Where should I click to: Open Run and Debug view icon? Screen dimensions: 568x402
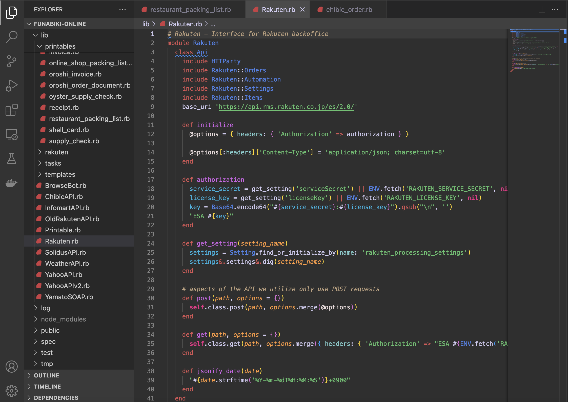[x=12, y=86]
